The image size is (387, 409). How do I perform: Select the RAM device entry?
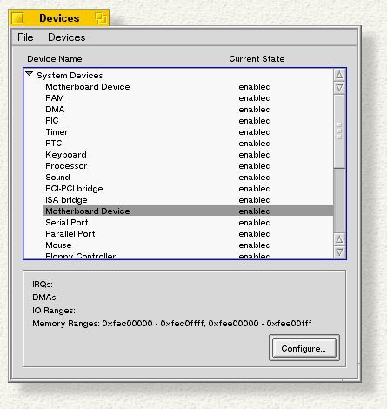188,98
